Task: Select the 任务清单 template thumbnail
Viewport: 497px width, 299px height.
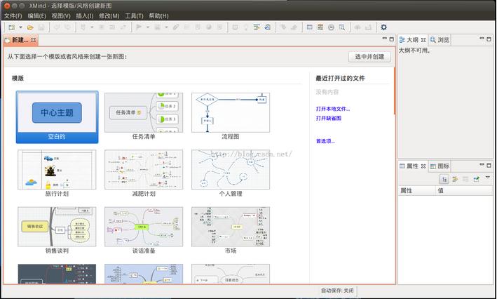Action: tap(144, 113)
